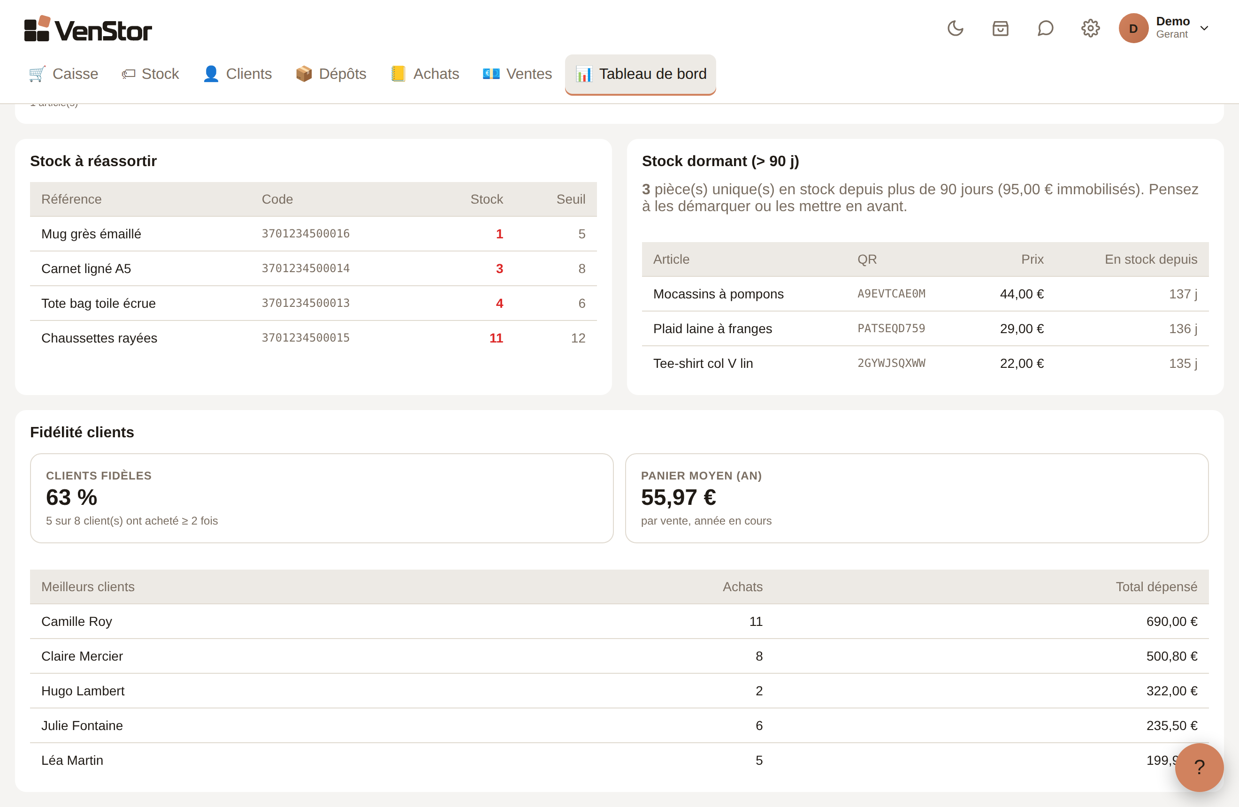
Task: Click the Meilleurs clients column header
Action: pos(88,587)
